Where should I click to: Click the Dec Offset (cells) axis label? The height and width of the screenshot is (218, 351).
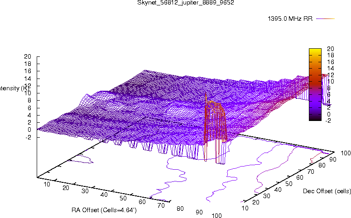(x=327, y=191)
